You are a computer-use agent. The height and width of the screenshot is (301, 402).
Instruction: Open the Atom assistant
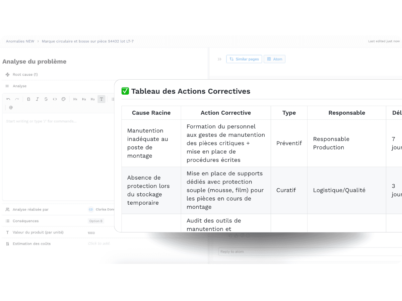pos(274,59)
